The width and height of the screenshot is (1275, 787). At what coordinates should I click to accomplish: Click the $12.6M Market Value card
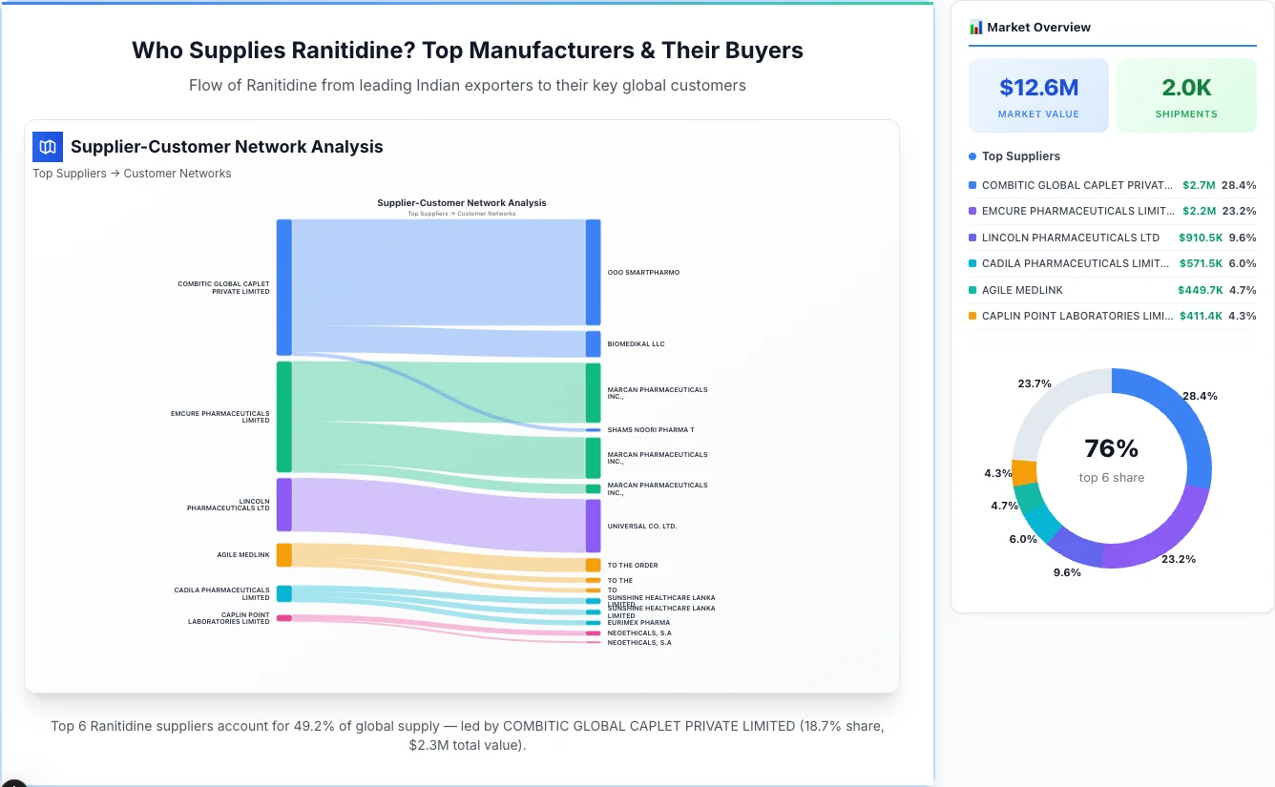point(1038,94)
